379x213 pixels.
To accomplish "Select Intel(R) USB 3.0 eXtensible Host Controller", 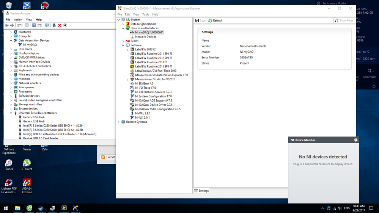I will tap(60, 134).
